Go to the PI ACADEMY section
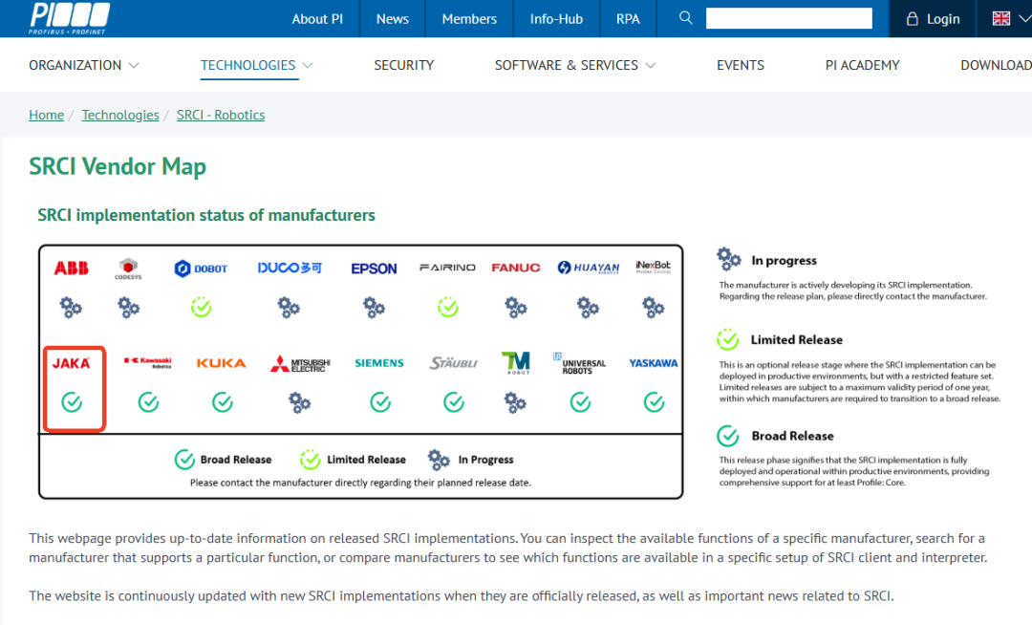Viewport: 1032px width, 625px height. (x=862, y=65)
